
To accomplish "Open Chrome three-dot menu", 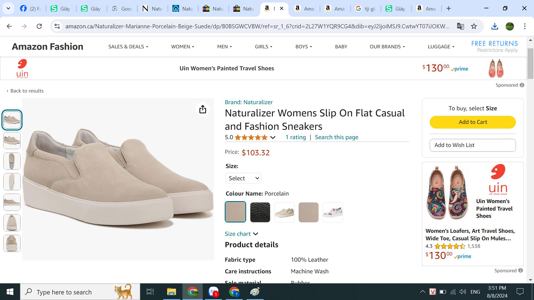I will 525,26.
